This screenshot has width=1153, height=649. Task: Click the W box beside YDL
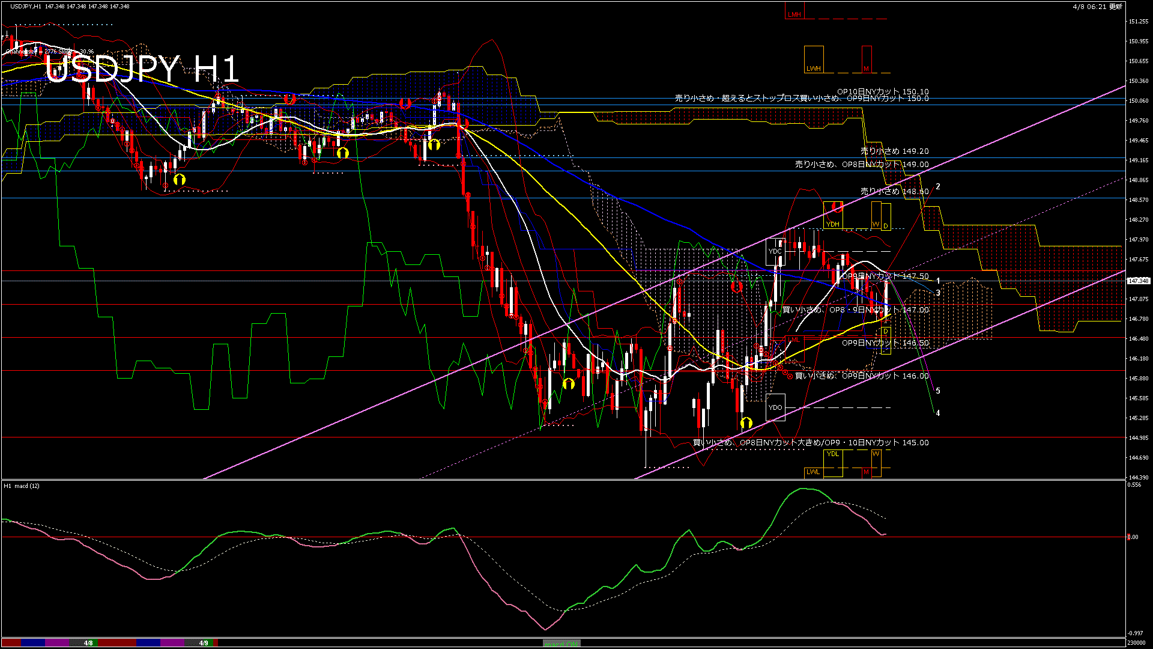coord(876,463)
